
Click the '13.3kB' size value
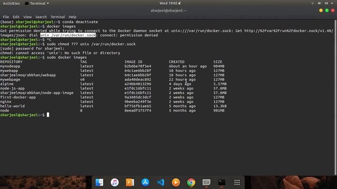tap(220, 106)
